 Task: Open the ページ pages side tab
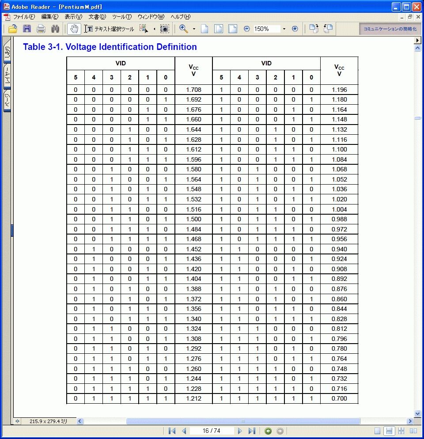point(7,100)
